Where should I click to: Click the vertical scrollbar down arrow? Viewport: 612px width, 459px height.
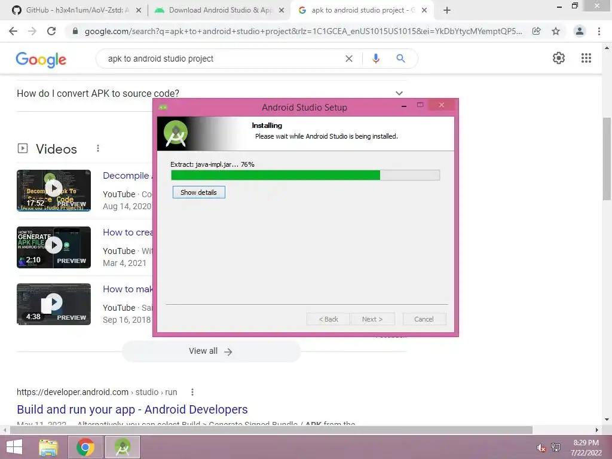(x=607, y=420)
